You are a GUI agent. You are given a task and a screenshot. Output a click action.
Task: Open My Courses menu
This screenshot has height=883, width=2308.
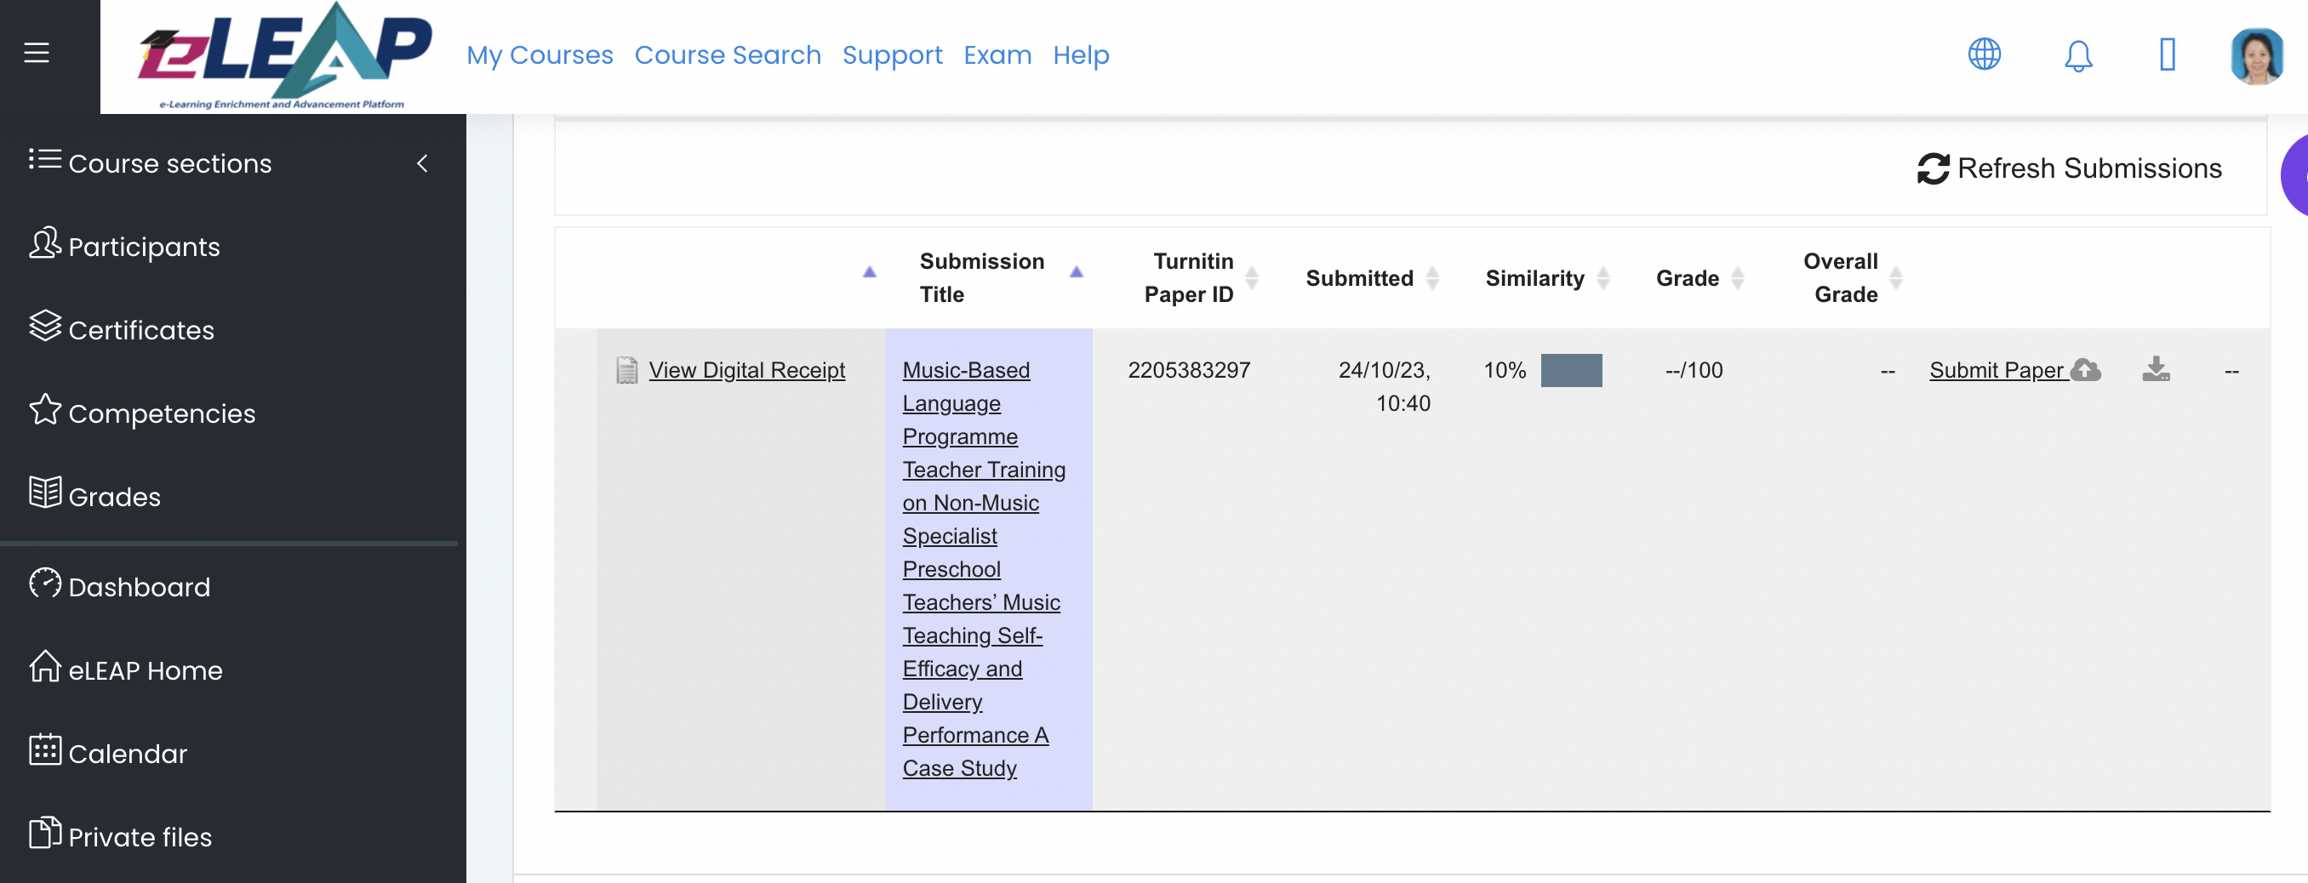click(x=540, y=55)
